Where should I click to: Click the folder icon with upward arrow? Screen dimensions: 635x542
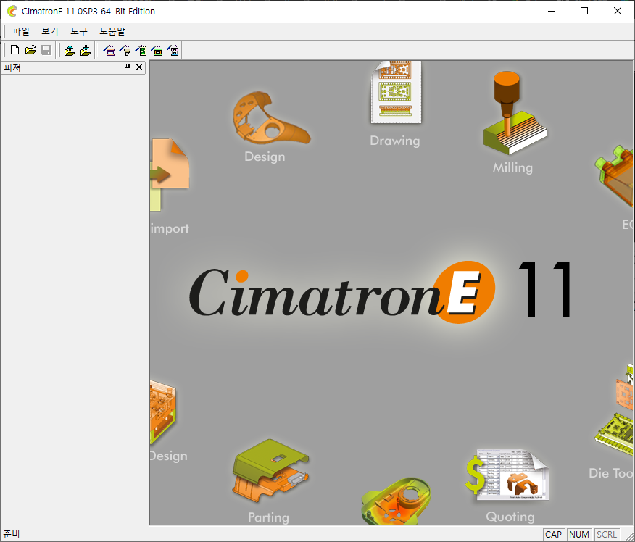pyautogui.click(x=70, y=50)
